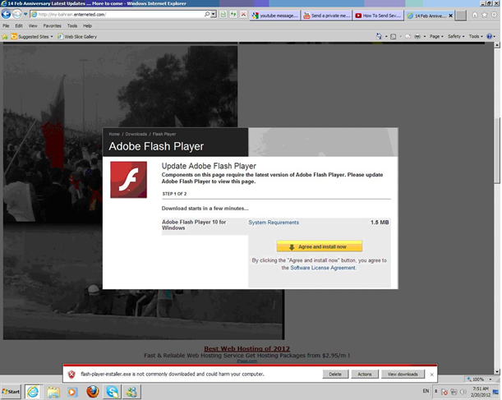Close the '14 Feb Annive...' tab
This screenshot has height=400, width=502.
coord(450,16)
